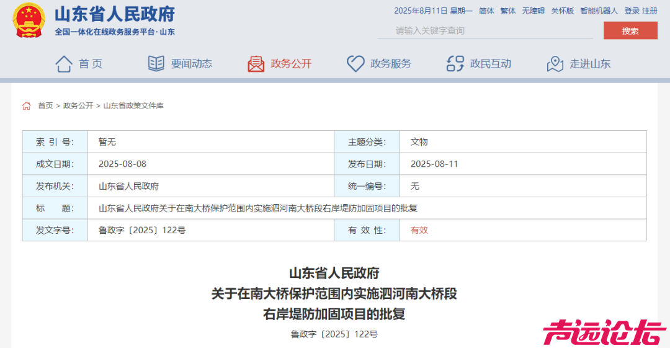This screenshot has height=348, width=670.
Task: Click the 成文日期 value 2025-08-08
Action: [122, 164]
